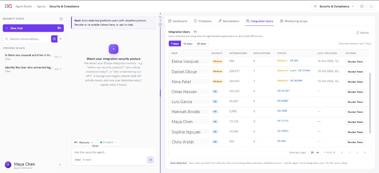
Task: Switch to list view icon beside search
Action: click(61, 39)
